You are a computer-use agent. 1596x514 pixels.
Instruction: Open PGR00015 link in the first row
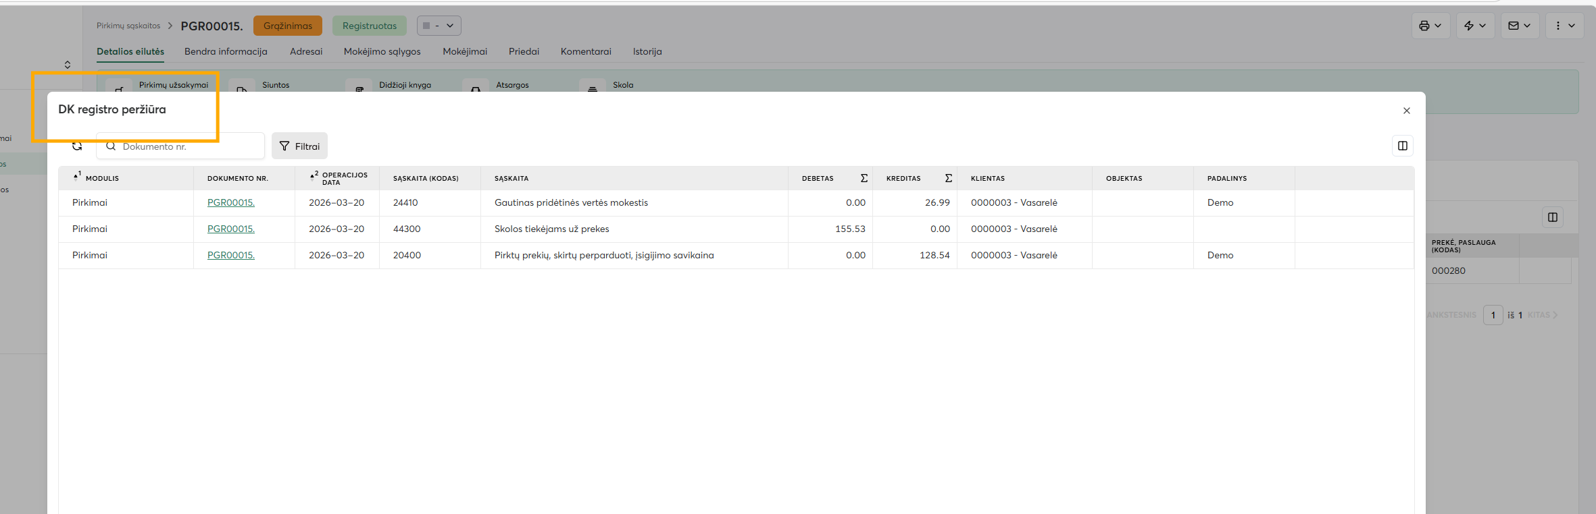(230, 202)
